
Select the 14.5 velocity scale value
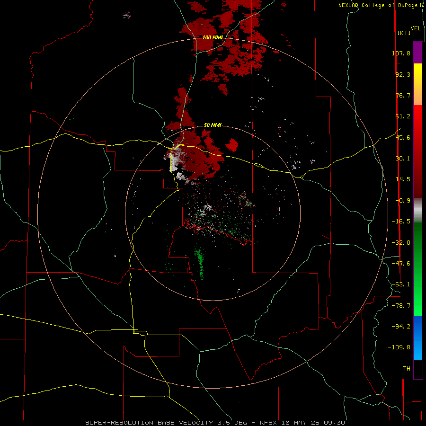pos(403,179)
